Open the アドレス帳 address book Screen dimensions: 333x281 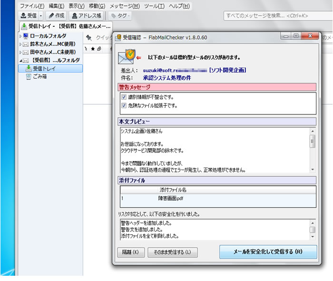(x=87, y=16)
